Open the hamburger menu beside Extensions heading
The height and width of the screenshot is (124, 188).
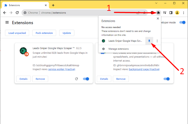pyautogui.click(x=7, y=23)
